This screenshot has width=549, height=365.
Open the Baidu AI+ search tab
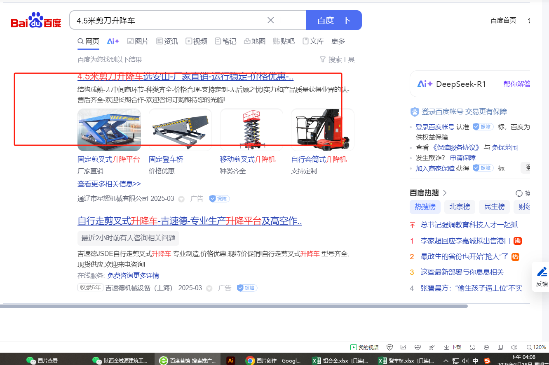pos(113,41)
